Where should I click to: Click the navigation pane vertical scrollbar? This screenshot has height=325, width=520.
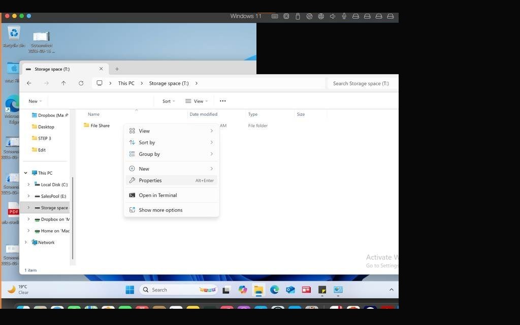pyautogui.click(x=72, y=218)
